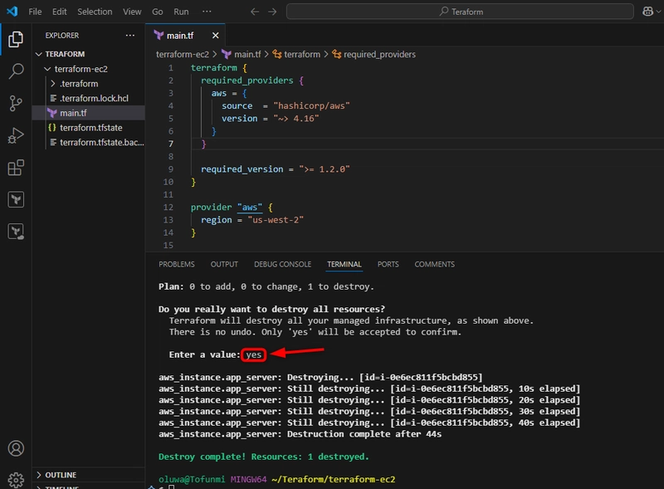Click the terraform breadcrumb symbol icon
This screenshot has height=489, width=664.
tap(277, 54)
